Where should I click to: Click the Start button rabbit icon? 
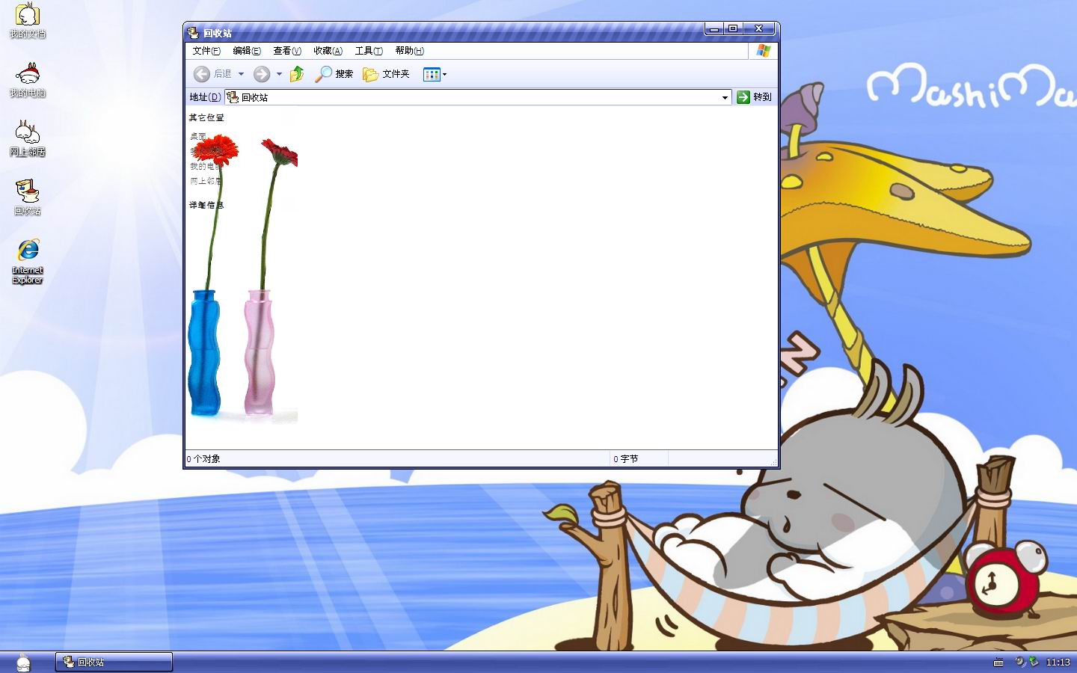pos(24,662)
